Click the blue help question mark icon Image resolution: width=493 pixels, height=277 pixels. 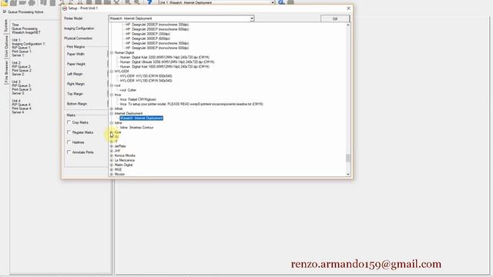(x=149, y=2)
